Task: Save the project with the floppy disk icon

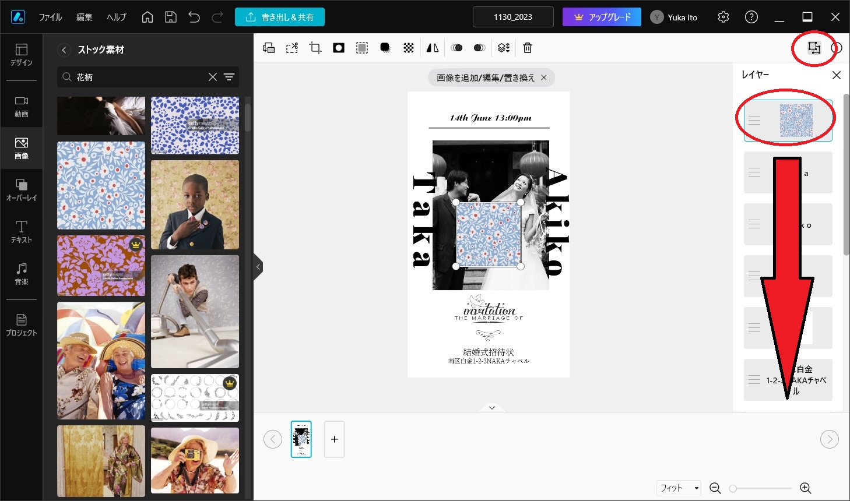Action: click(171, 17)
